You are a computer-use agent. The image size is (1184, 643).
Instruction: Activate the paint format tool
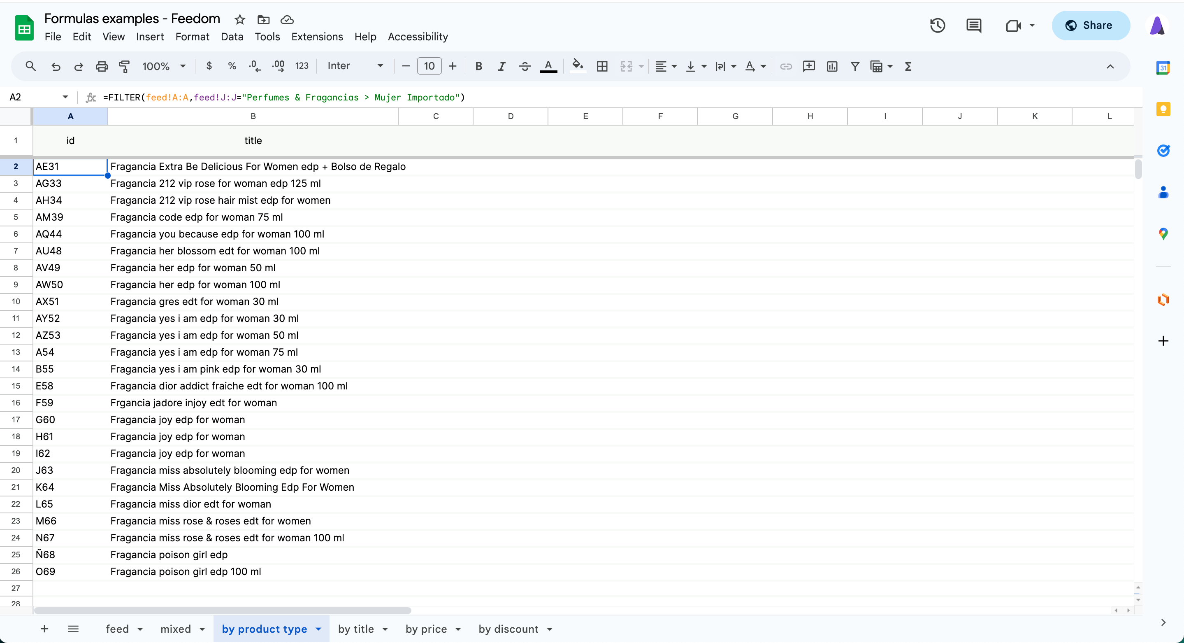(125, 66)
